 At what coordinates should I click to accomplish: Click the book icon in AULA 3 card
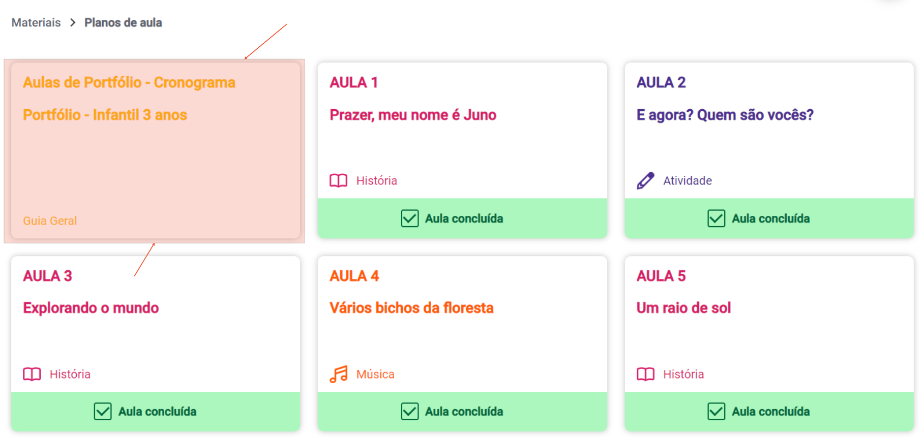pos(32,374)
